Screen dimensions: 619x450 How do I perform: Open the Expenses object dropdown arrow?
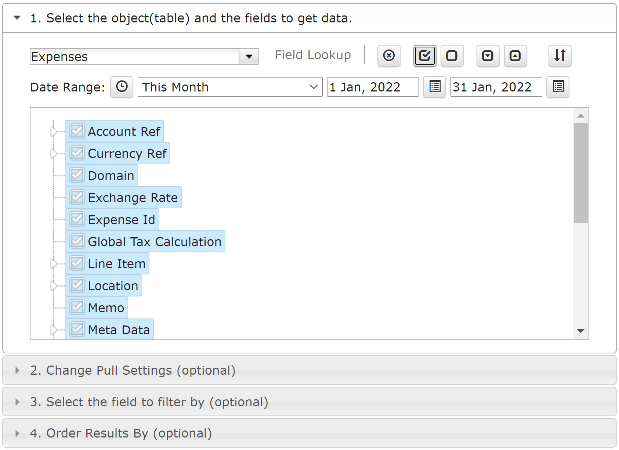pyautogui.click(x=249, y=57)
